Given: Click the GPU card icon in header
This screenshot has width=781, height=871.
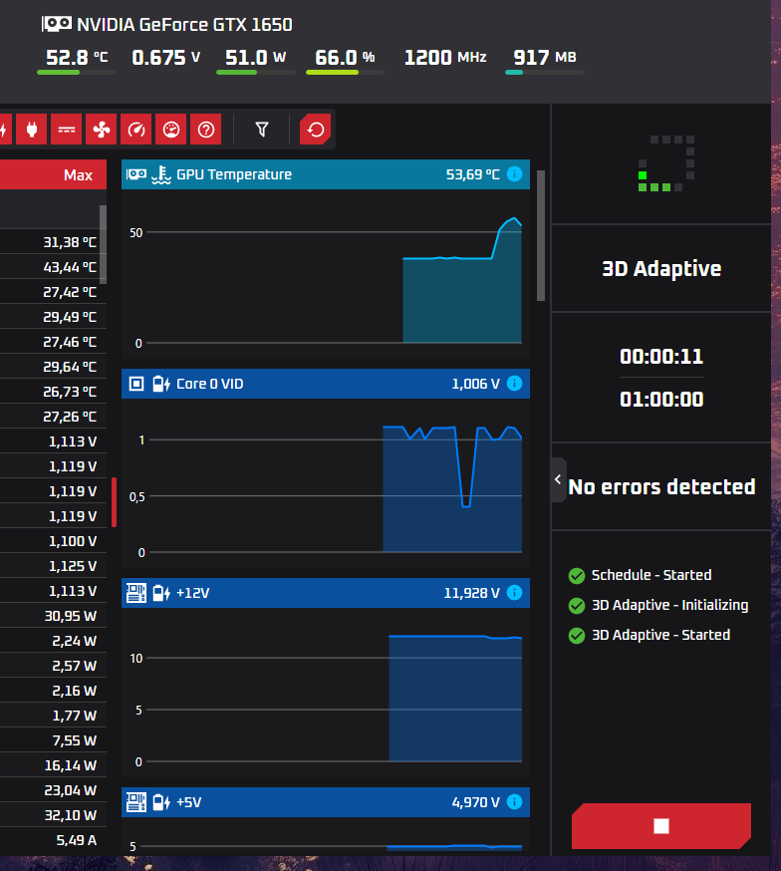Looking at the screenshot, I should click(x=57, y=24).
